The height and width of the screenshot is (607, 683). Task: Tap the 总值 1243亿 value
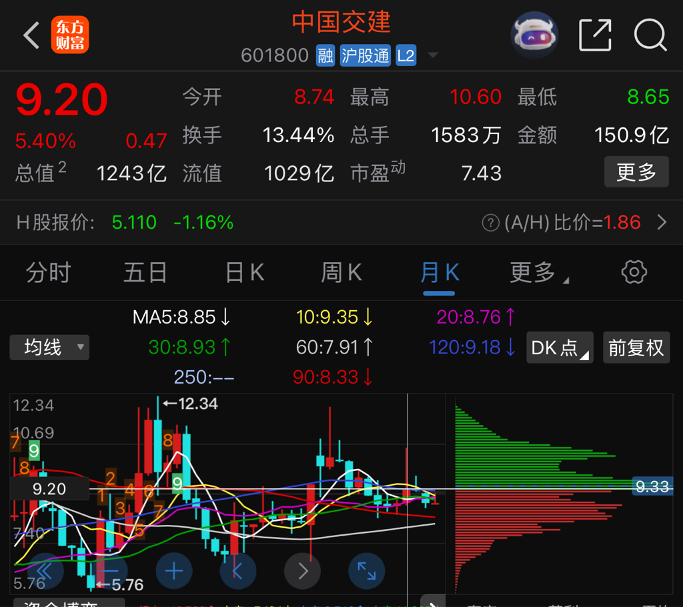pyautogui.click(x=131, y=173)
